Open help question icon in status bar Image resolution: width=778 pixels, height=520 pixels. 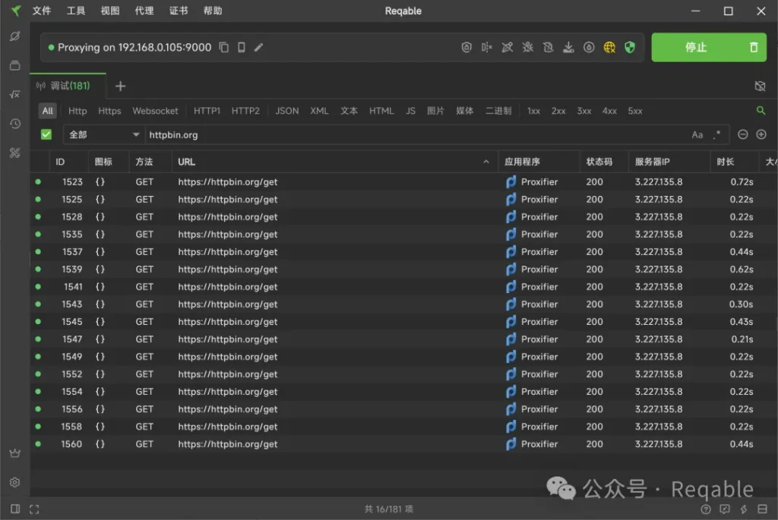(x=706, y=509)
